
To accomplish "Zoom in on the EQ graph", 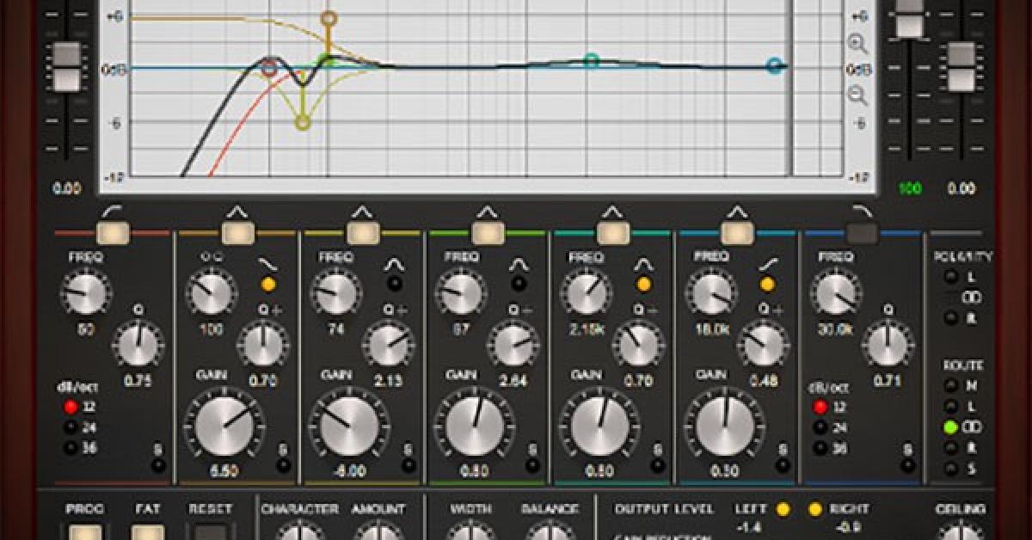I will click(857, 43).
